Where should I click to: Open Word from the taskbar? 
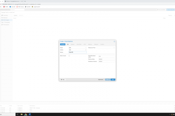[x=30, y=114]
